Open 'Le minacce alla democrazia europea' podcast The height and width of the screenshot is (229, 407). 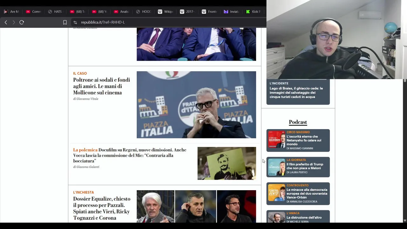pos(307,194)
